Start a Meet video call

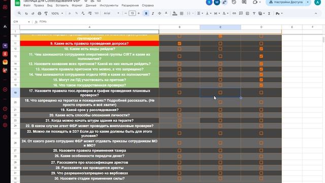pos(255,2)
